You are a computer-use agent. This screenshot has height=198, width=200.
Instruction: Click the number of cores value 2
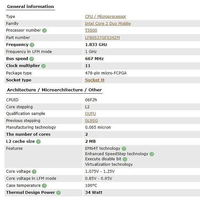[x=86, y=134]
